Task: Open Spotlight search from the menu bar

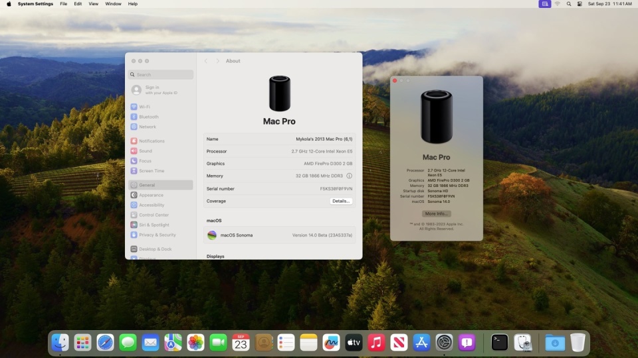Action: click(x=568, y=4)
